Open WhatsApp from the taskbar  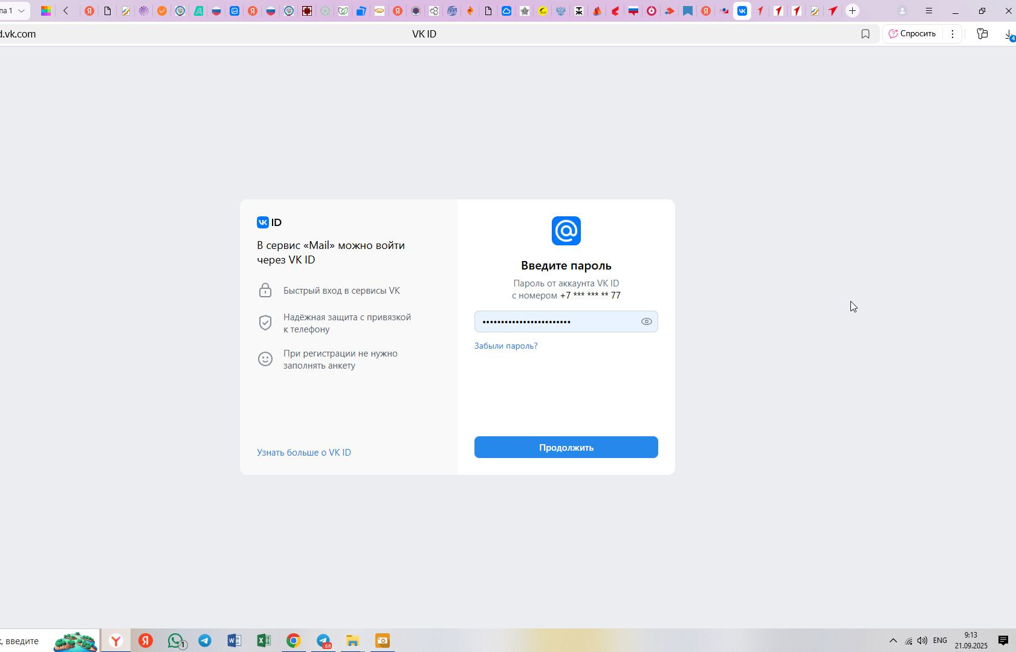176,641
